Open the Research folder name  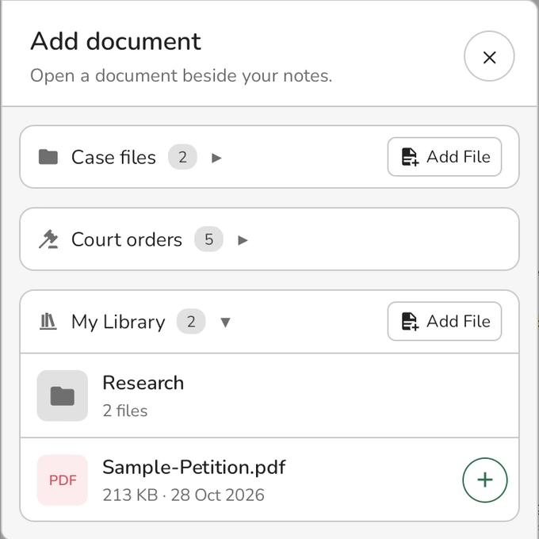point(143,383)
